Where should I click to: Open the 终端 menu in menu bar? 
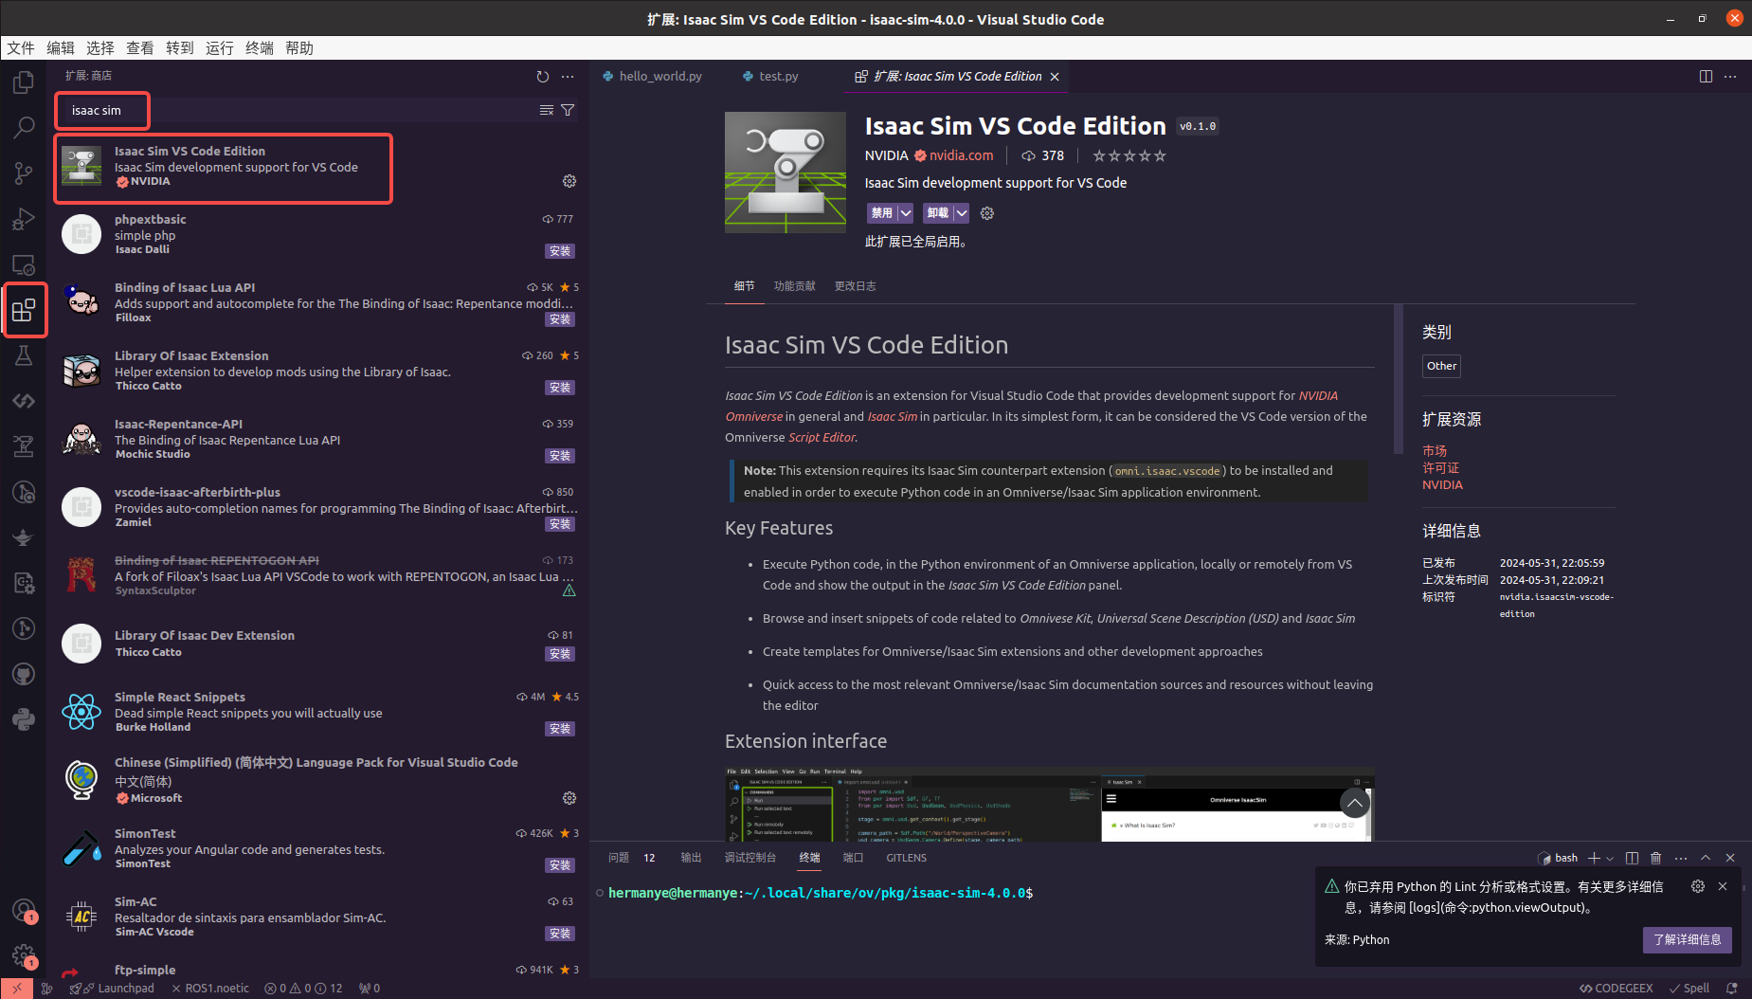(x=260, y=47)
